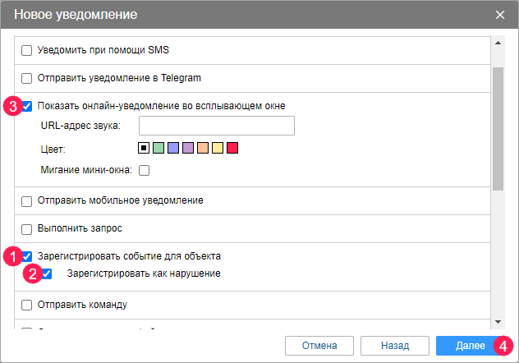This screenshot has width=519, height=363.
Task: Pick the red color swatch
Action: pyautogui.click(x=232, y=148)
